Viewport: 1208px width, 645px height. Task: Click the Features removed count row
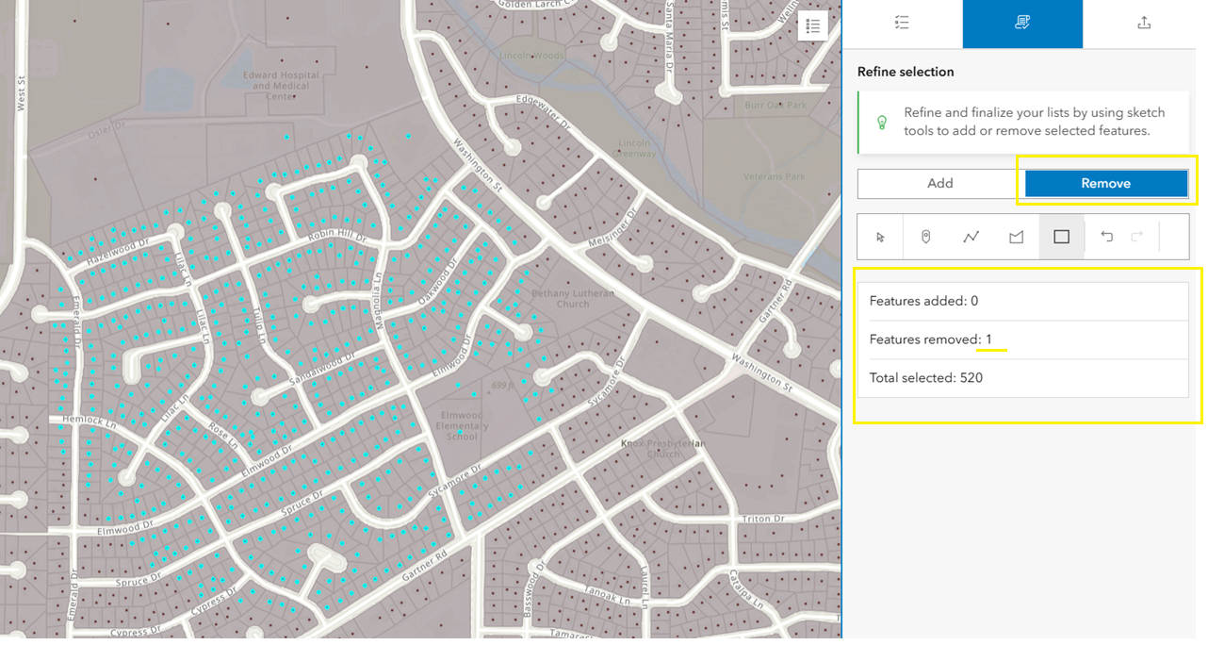tap(1022, 339)
